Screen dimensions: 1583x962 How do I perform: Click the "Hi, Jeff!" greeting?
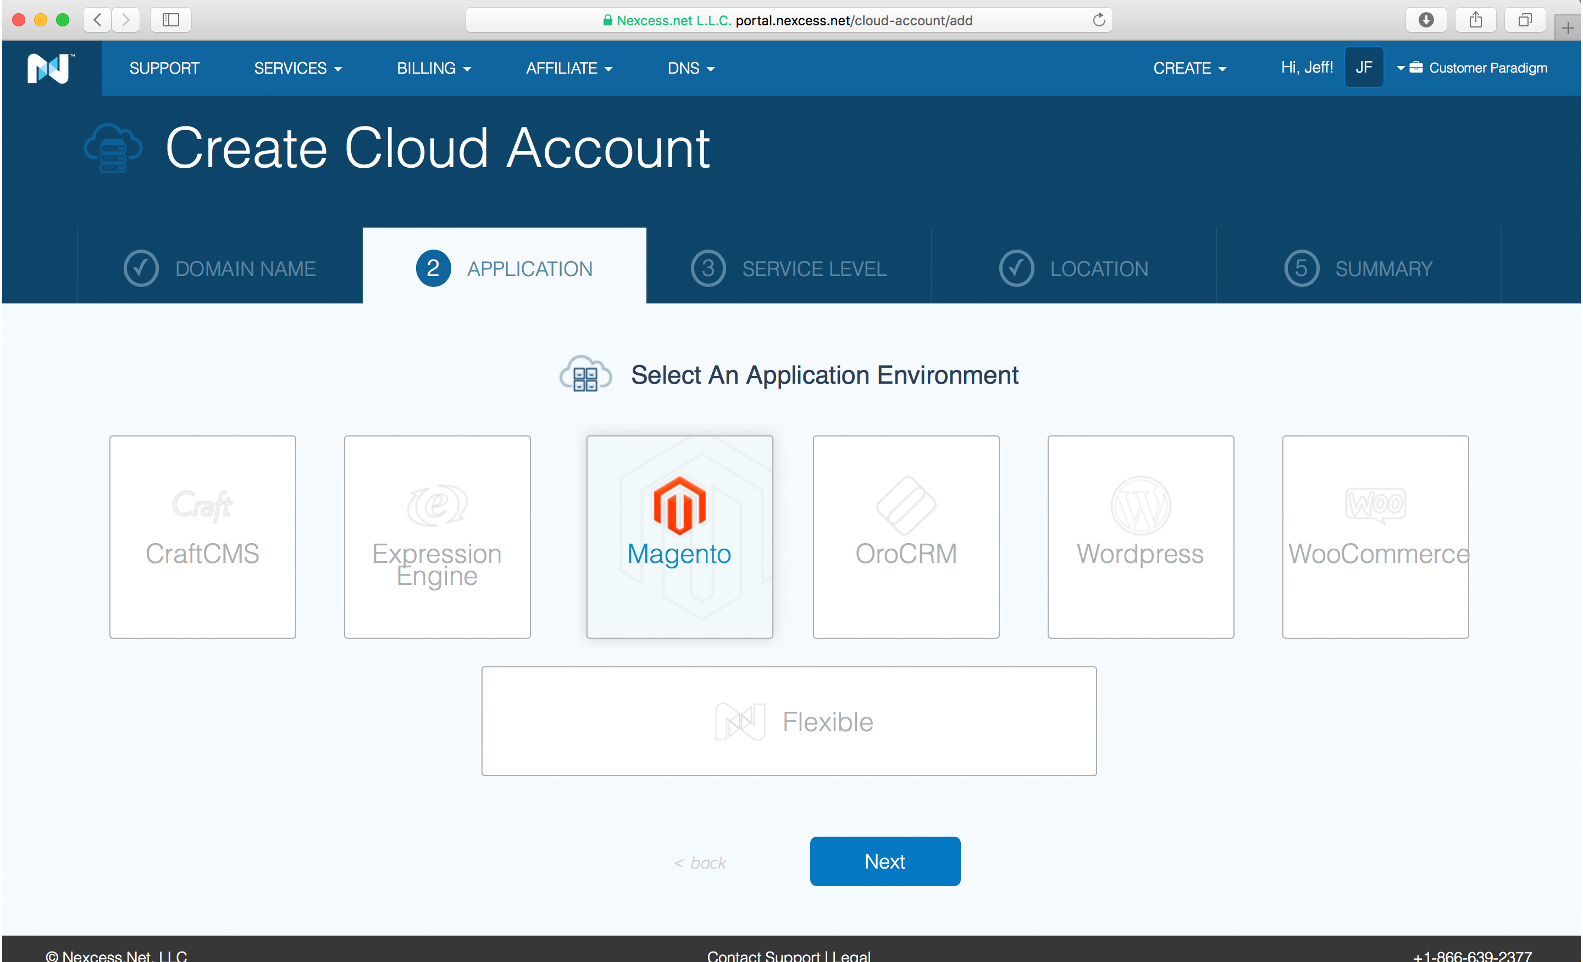coord(1307,68)
